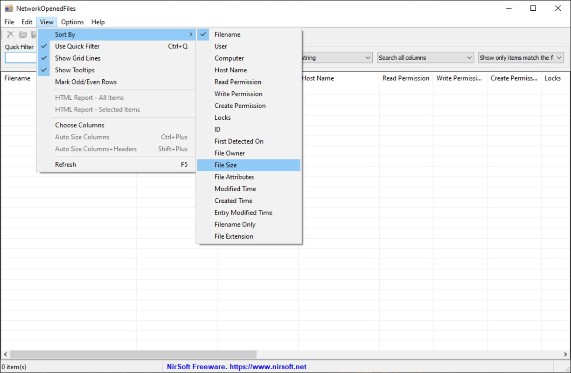
Task: Sort by Host Name in submenu
Action: [249, 70]
